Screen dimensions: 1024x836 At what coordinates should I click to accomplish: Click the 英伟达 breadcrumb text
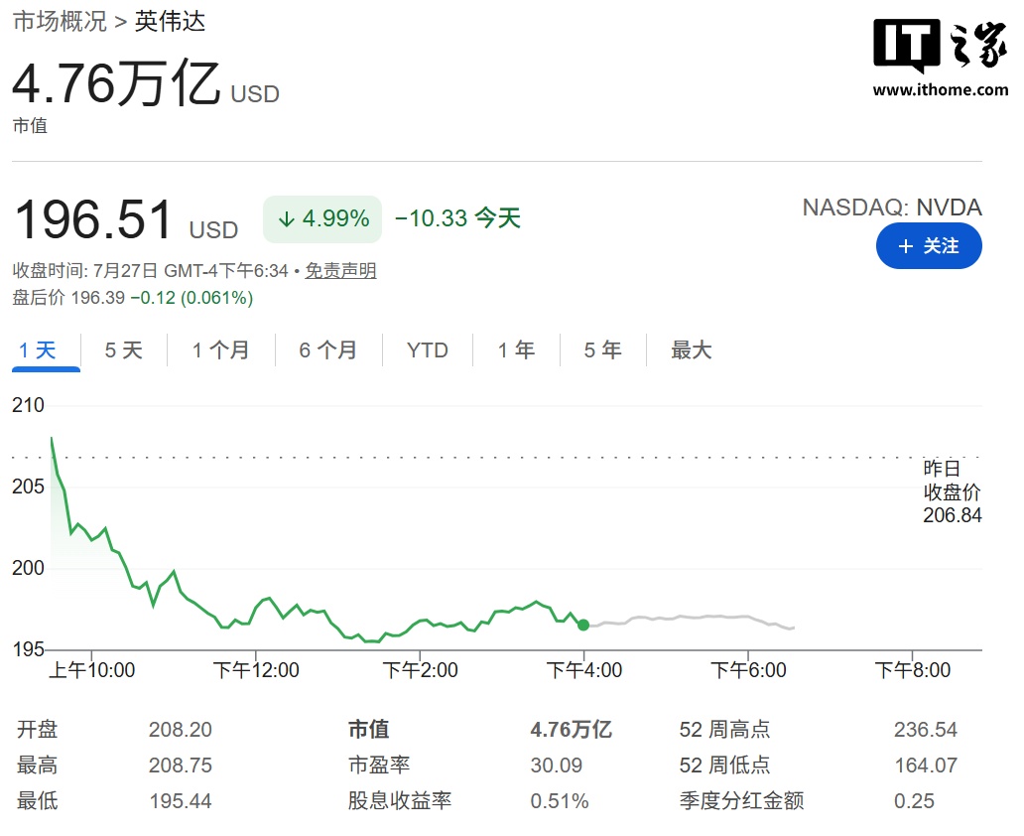click(x=170, y=22)
